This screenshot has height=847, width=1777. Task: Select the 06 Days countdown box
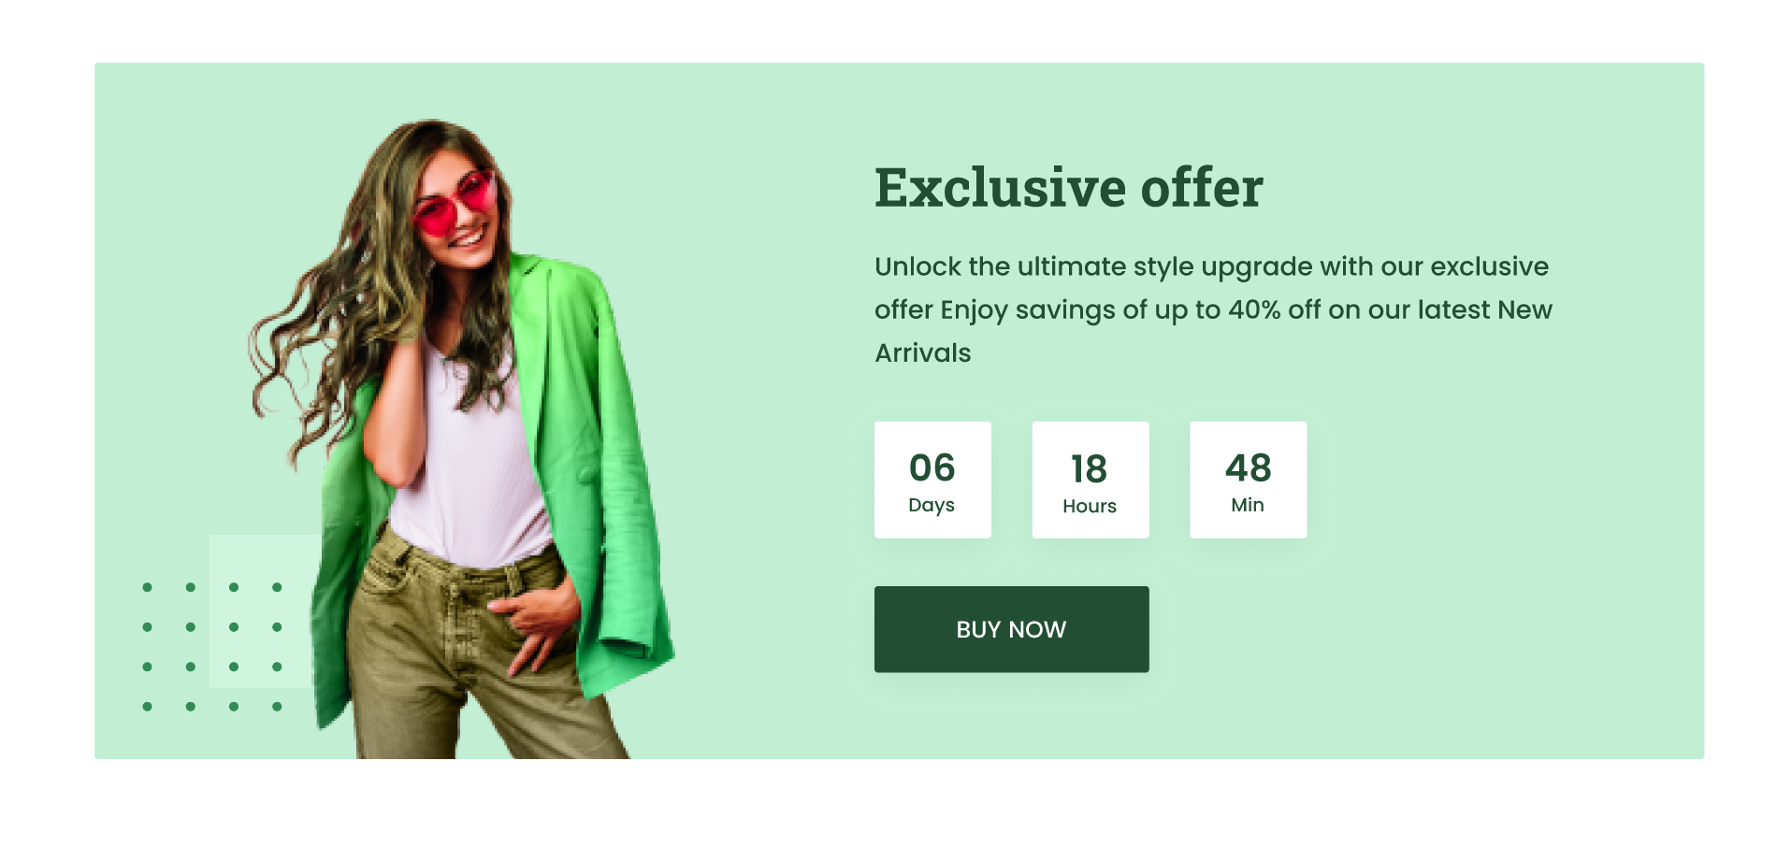(932, 480)
